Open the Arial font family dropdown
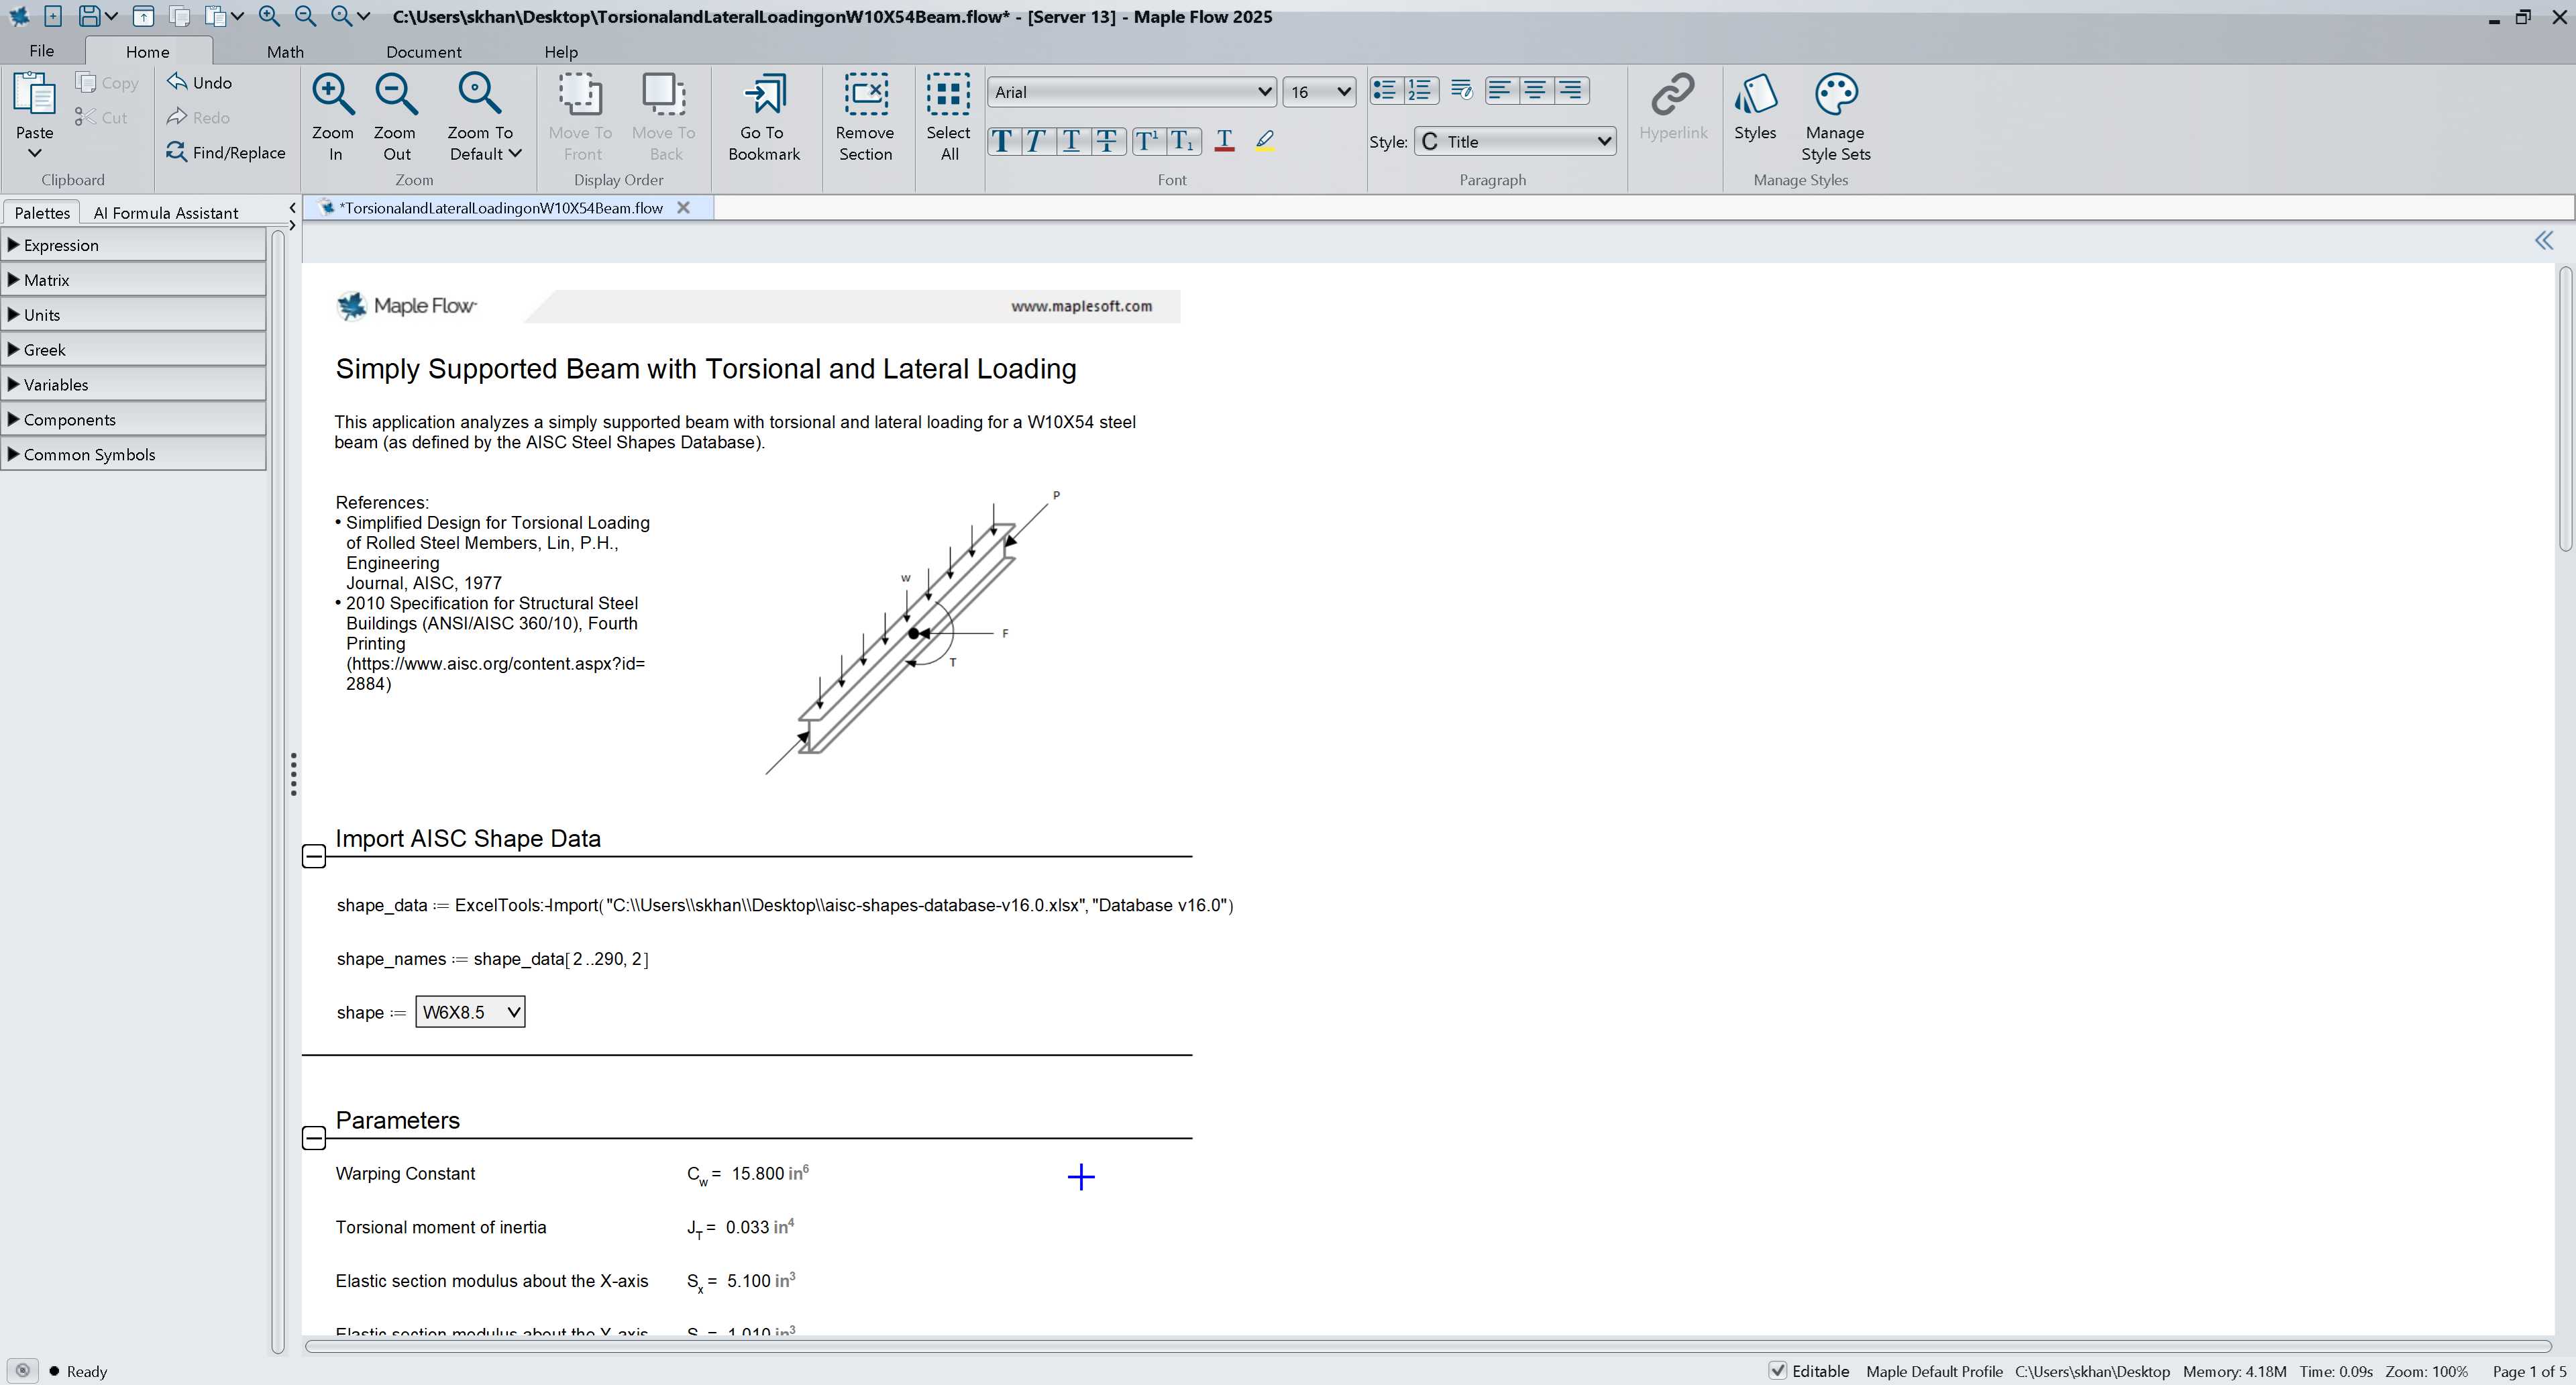Screen dimensions: 2576x1385 click(x=1131, y=92)
